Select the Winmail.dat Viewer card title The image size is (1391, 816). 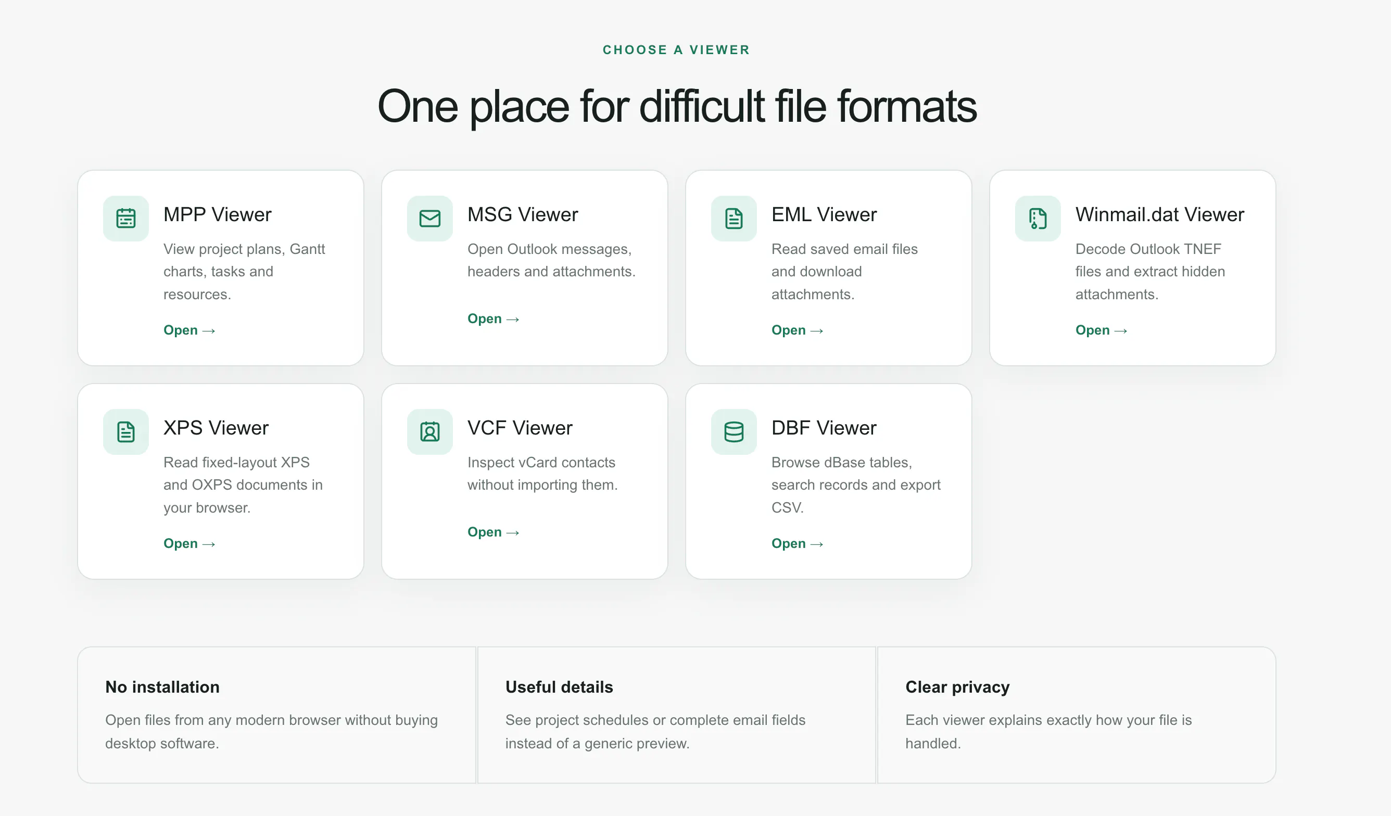[1160, 214]
